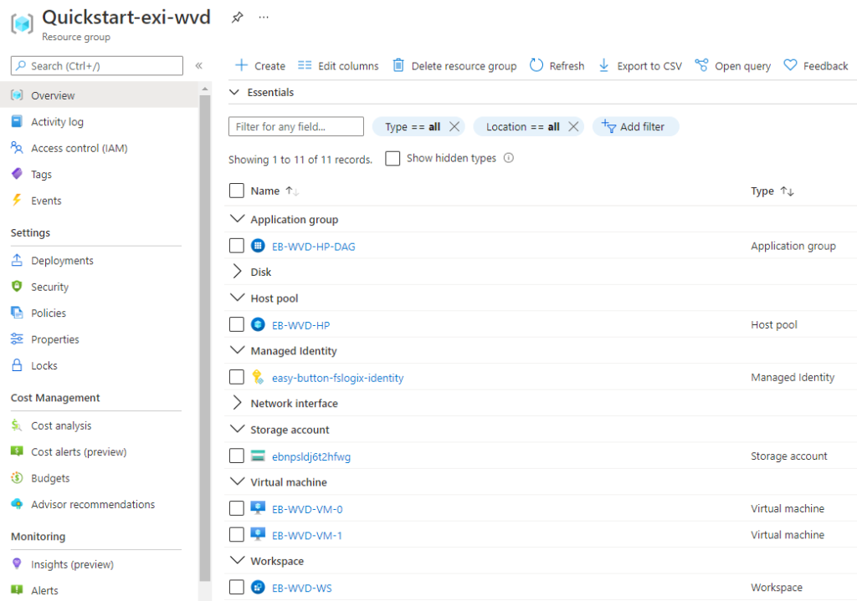Screen dimensions: 857x601
Task: Click the EB-WVD-VM-1 virtual machine icon
Action: 258,534
